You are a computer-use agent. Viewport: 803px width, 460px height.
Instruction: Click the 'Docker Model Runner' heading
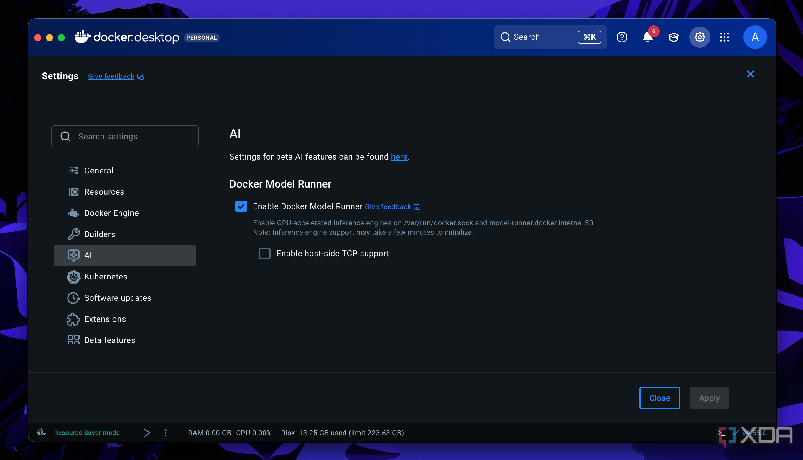280,184
